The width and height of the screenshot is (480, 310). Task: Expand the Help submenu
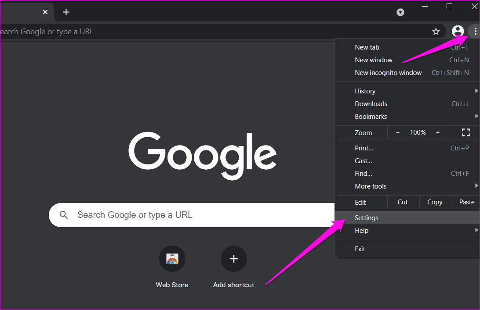(x=407, y=231)
